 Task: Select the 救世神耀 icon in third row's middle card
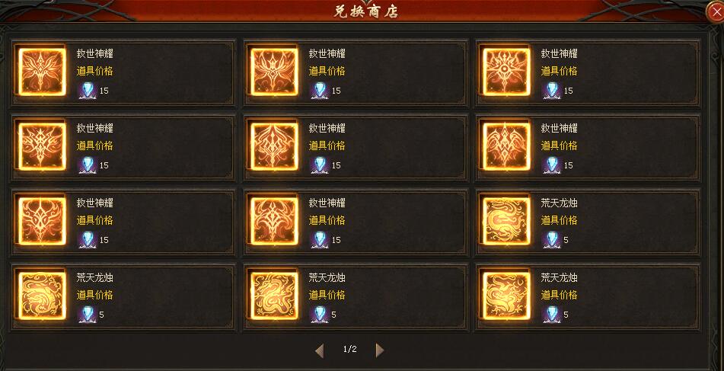click(274, 221)
